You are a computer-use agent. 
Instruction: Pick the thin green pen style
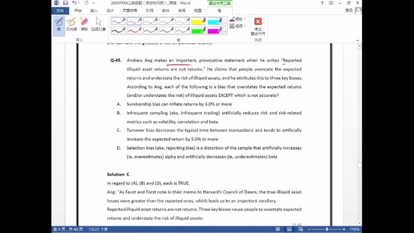coord(166,21)
